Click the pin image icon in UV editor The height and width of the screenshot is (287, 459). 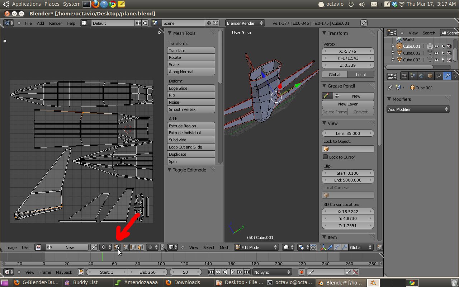pyautogui.click(x=94, y=247)
